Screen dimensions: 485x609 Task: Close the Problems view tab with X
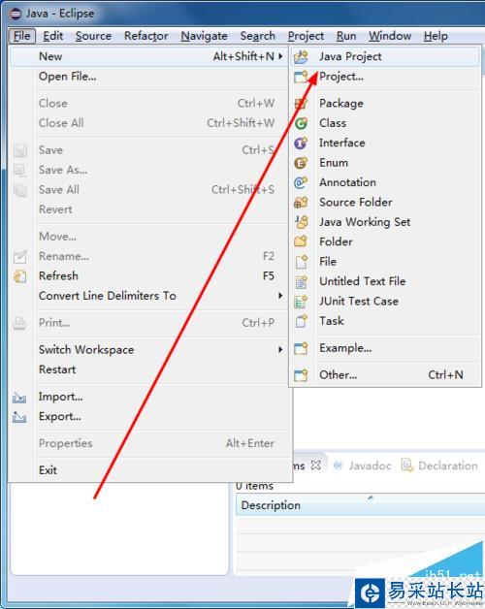click(x=316, y=465)
